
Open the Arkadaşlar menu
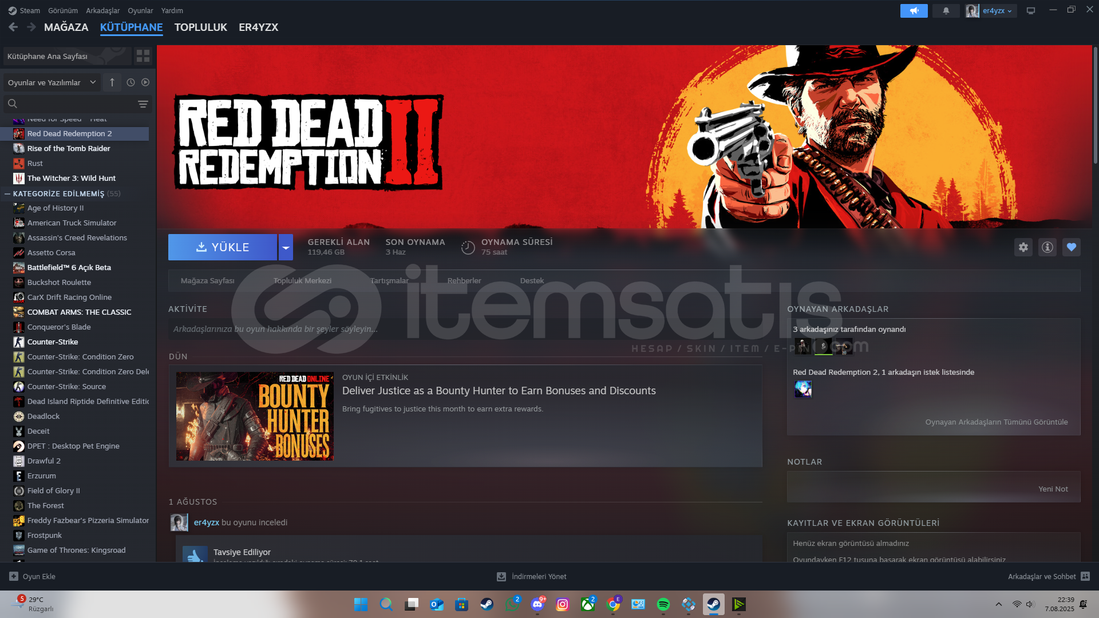pyautogui.click(x=102, y=10)
